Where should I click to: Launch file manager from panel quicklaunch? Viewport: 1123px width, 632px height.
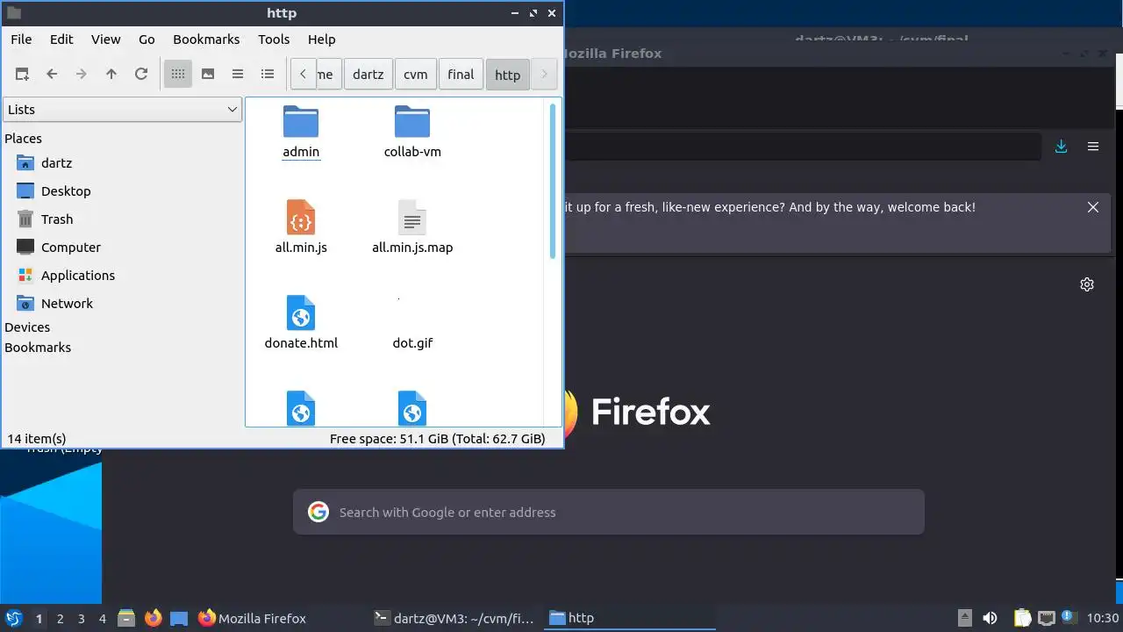tap(126, 618)
